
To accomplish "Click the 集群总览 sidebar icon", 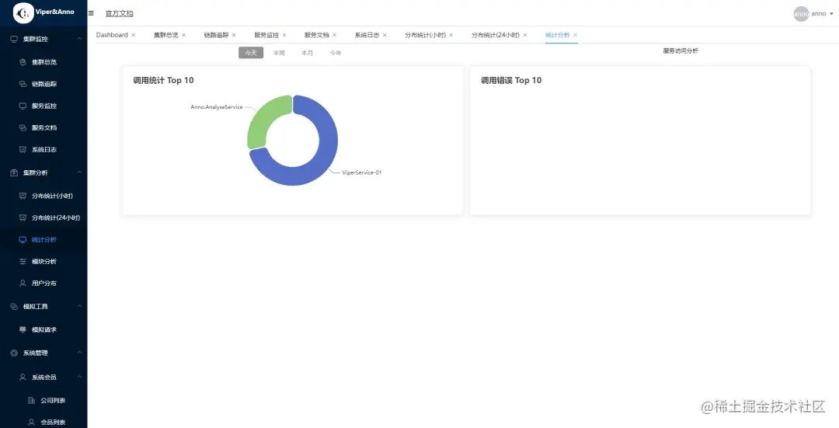I will (23, 62).
